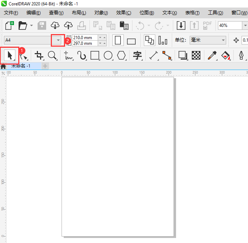The image size is (248, 243).
Task: Select the Crop tool
Action: pos(39,56)
